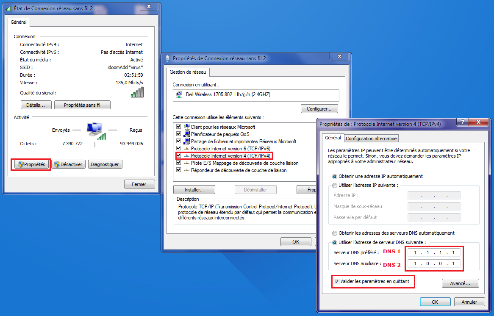Click the Pilote E/S Mappage icon
Screen dimensions: 494x316
186,163
